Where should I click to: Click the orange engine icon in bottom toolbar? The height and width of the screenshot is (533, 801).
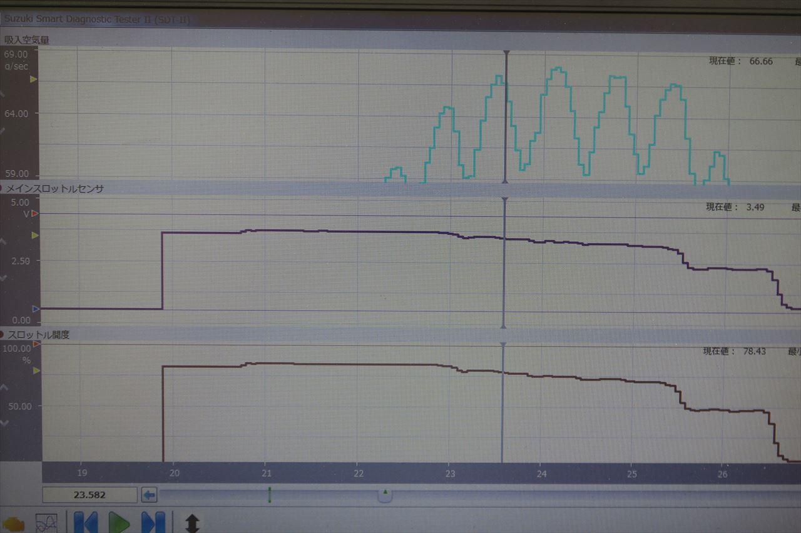13,524
